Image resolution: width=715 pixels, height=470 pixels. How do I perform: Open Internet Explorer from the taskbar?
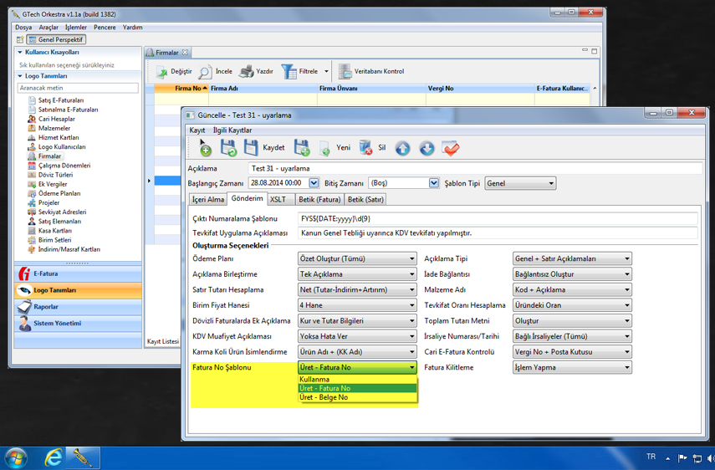coord(54,457)
